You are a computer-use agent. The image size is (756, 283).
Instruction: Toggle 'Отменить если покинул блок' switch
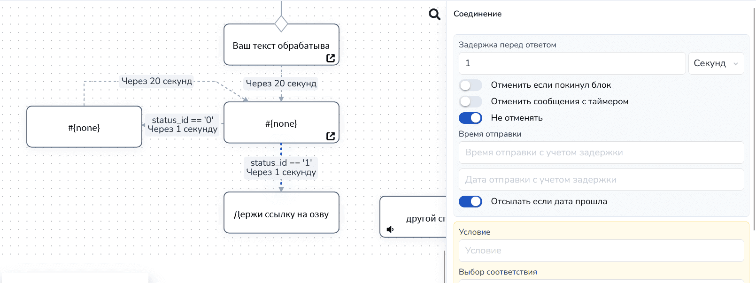click(x=471, y=85)
